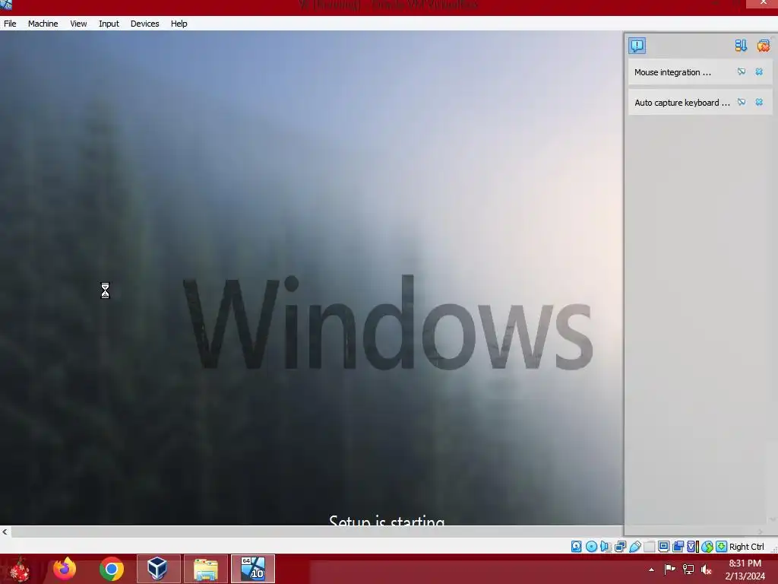Click the mouse integration globe indicator
The height and width of the screenshot is (584, 778).
[707, 547]
